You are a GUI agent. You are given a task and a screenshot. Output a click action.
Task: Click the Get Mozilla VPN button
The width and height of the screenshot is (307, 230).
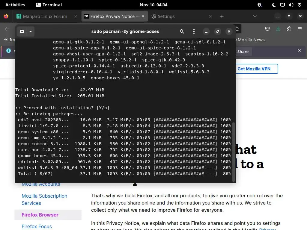(257, 69)
